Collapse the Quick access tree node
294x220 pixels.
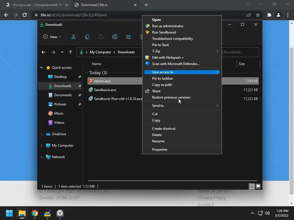point(41,68)
